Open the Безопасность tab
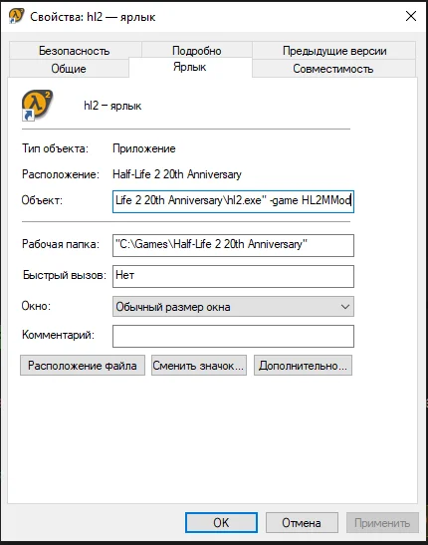428x545 pixels. click(x=75, y=51)
